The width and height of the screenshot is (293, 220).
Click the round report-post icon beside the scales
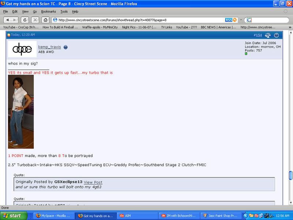click(x=277, y=35)
